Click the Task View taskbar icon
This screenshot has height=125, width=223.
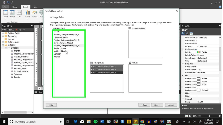(x=68, y=121)
